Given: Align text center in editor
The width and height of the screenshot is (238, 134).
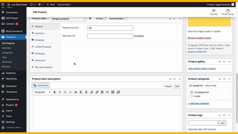Looking at the screenshot, I should [86, 92].
